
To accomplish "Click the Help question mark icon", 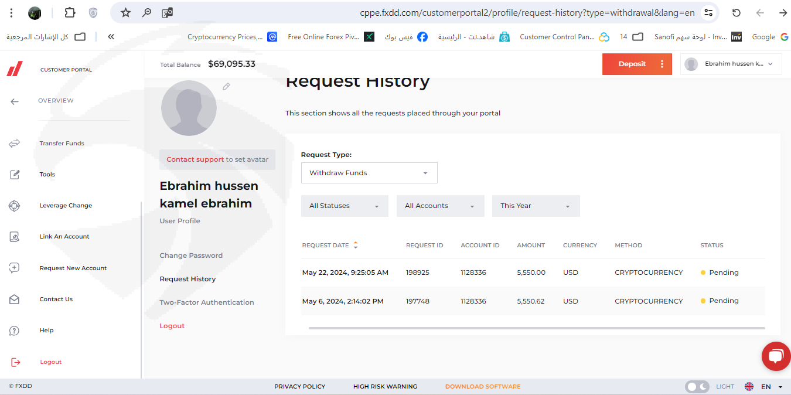I will (x=15, y=331).
